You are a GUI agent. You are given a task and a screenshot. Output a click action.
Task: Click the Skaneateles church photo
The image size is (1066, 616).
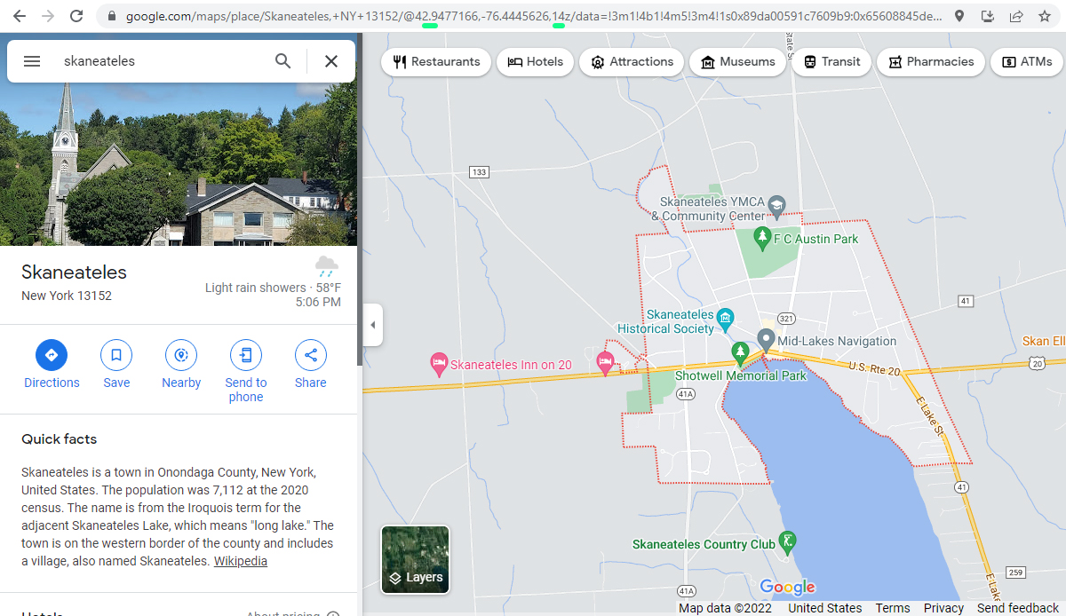(179, 164)
